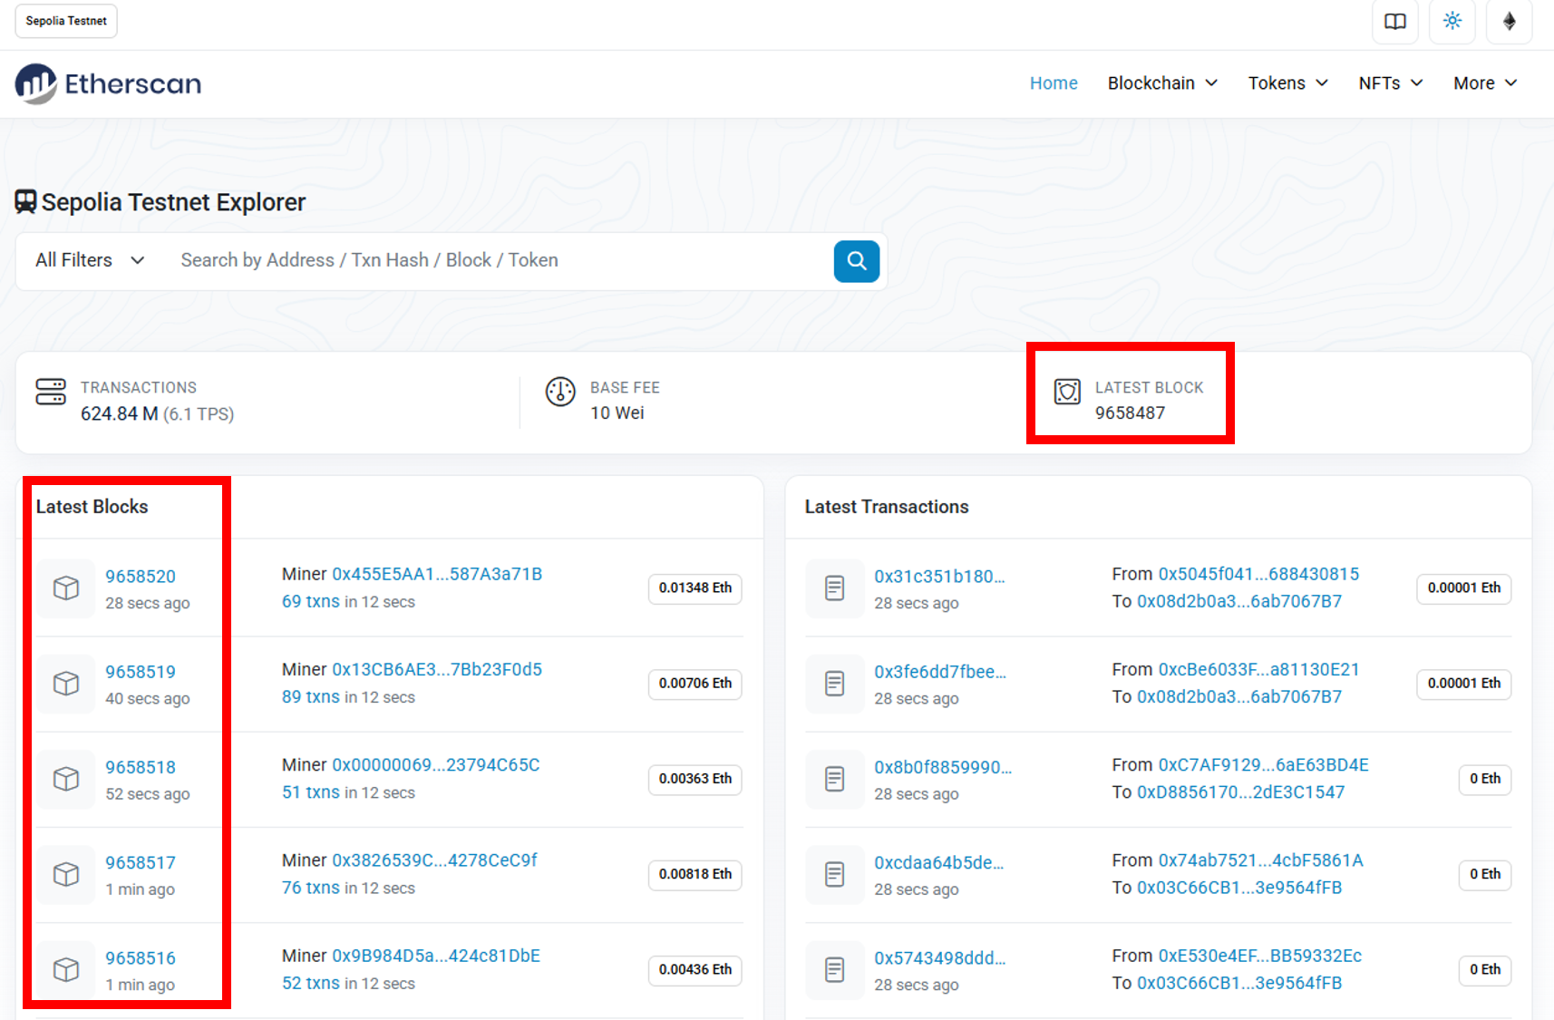Click the Sepolia Testnet badge button
Screen dimensions: 1554x1020
point(66,21)
